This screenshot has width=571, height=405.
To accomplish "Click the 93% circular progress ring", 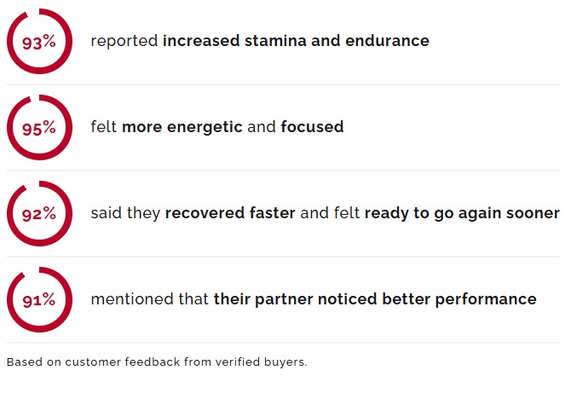I will point(38,42).
